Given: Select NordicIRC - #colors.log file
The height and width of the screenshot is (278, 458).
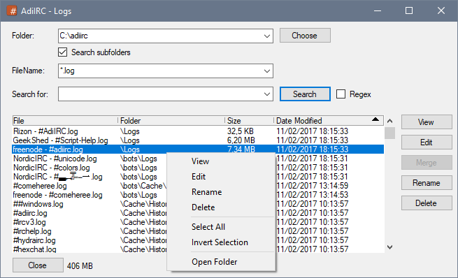Looking at the screenshot, I should [52, 168].
